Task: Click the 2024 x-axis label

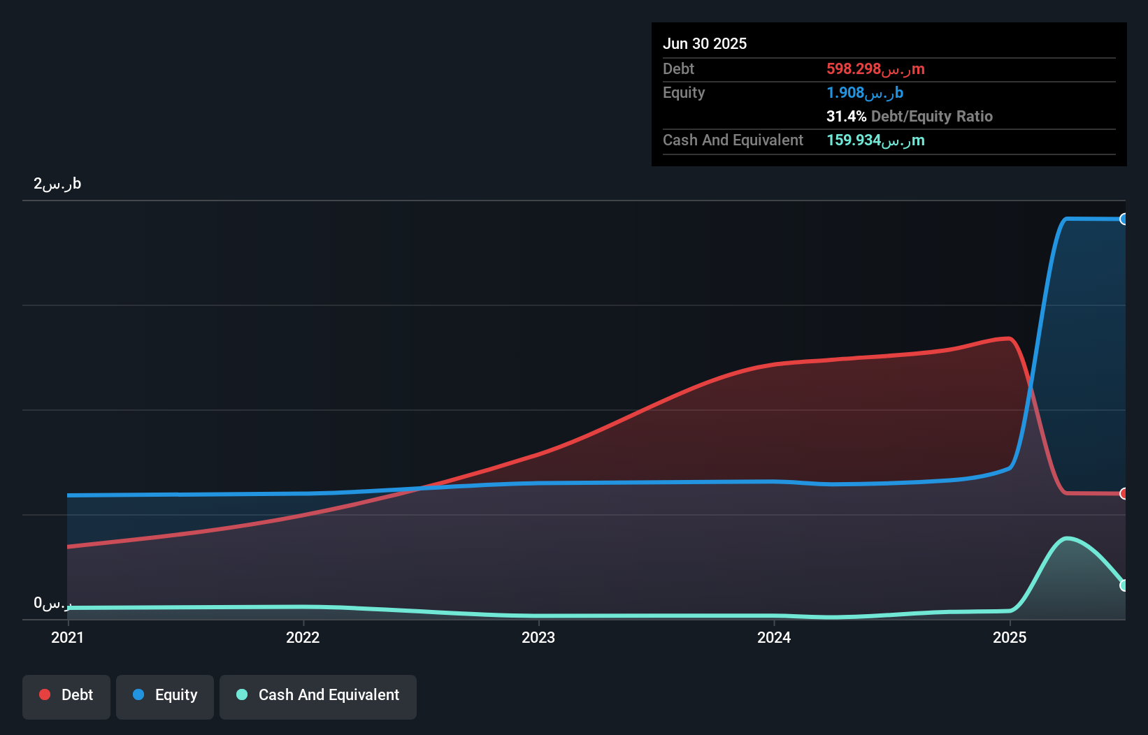Action: [x=774, y=637]
